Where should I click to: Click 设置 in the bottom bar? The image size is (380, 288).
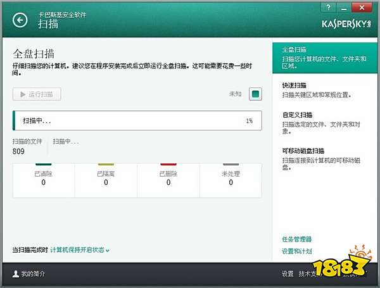[x=288, y=274]
